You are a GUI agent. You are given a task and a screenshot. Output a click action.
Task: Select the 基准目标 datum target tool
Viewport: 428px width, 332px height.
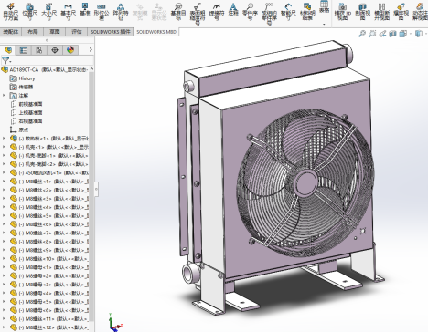click(x=178, y=11)
